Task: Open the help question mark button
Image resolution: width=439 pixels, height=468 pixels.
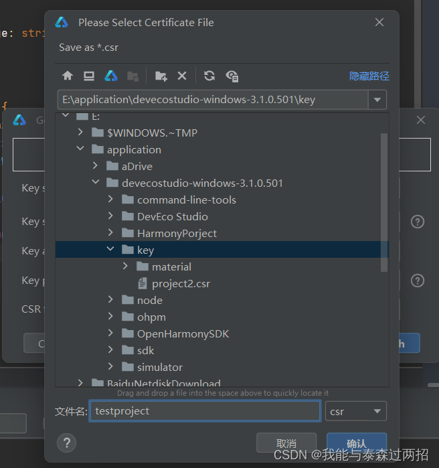Action: 66,443
